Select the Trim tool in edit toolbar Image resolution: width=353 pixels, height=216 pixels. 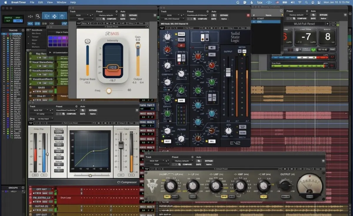[x=47, y=16]
